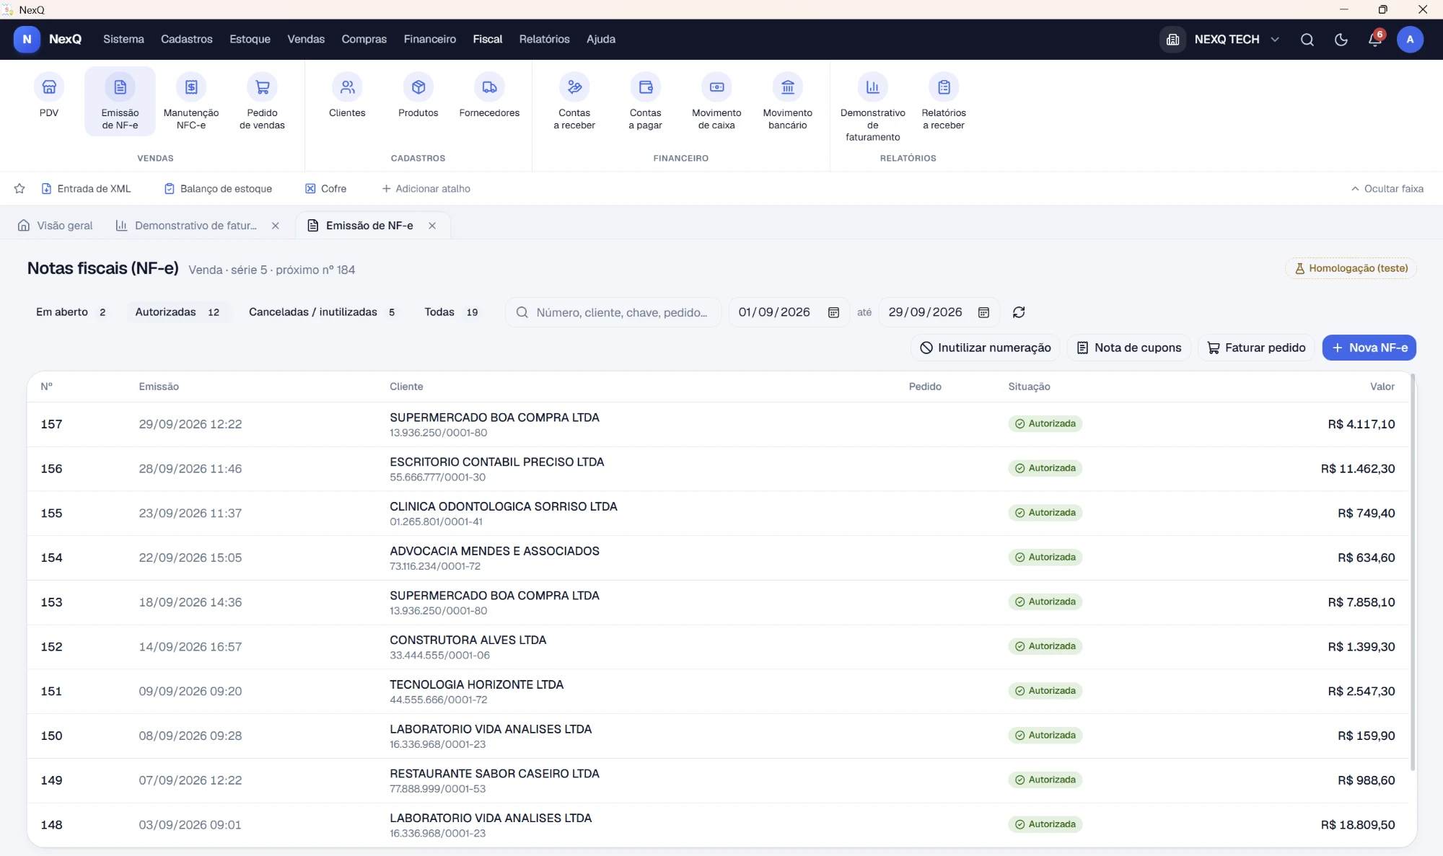Click Adicionar atalho

426,189
